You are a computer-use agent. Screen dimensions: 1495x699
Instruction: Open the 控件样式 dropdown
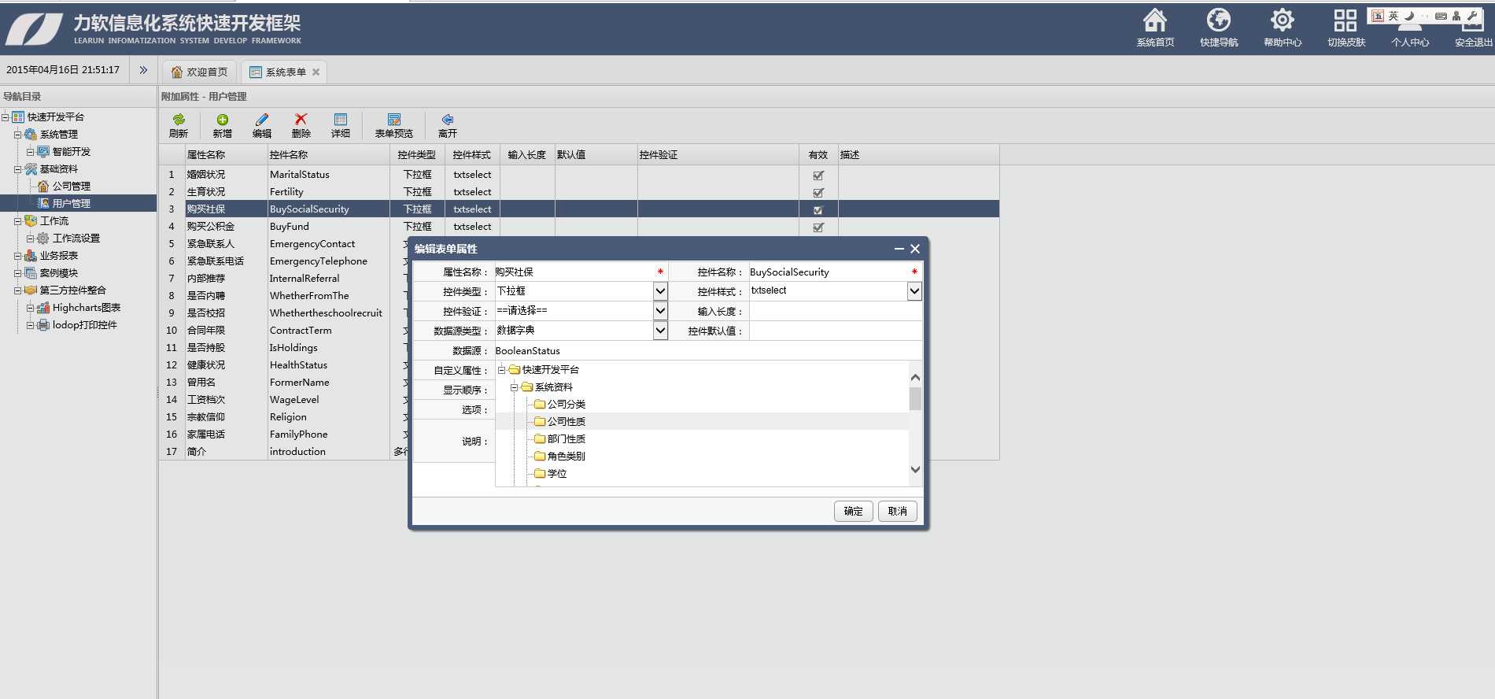tap(914, 291)
